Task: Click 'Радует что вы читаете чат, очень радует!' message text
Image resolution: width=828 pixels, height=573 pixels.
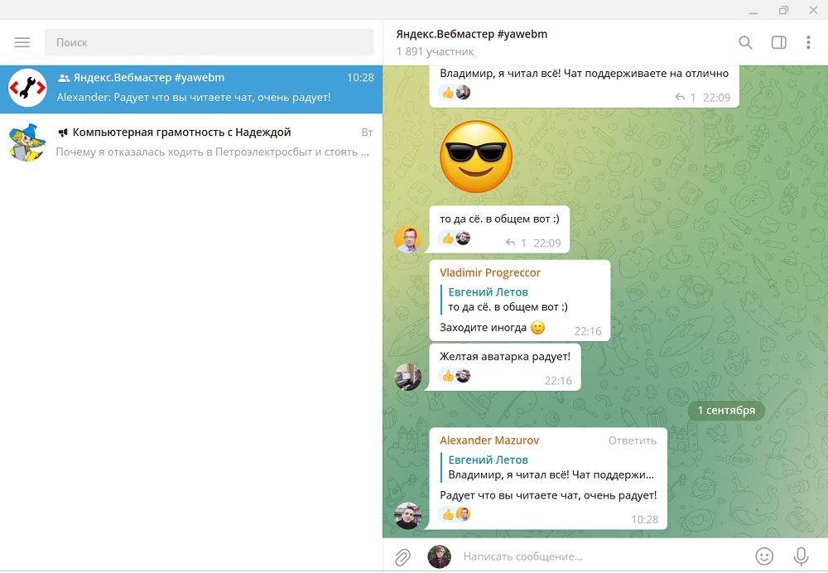Action: click(548, 495)
